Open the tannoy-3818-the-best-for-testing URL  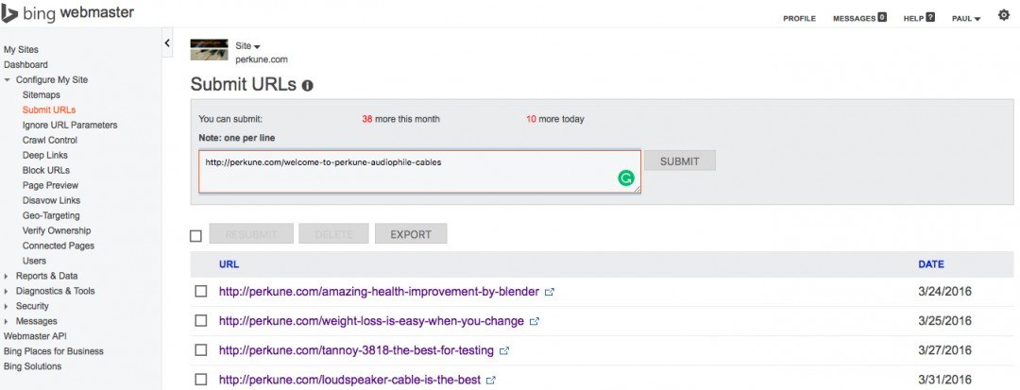[x=356, y=350]
